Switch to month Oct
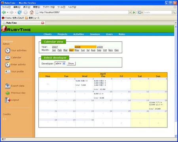Viewport: 178px width, 142px height. click(x=105, y=50)
